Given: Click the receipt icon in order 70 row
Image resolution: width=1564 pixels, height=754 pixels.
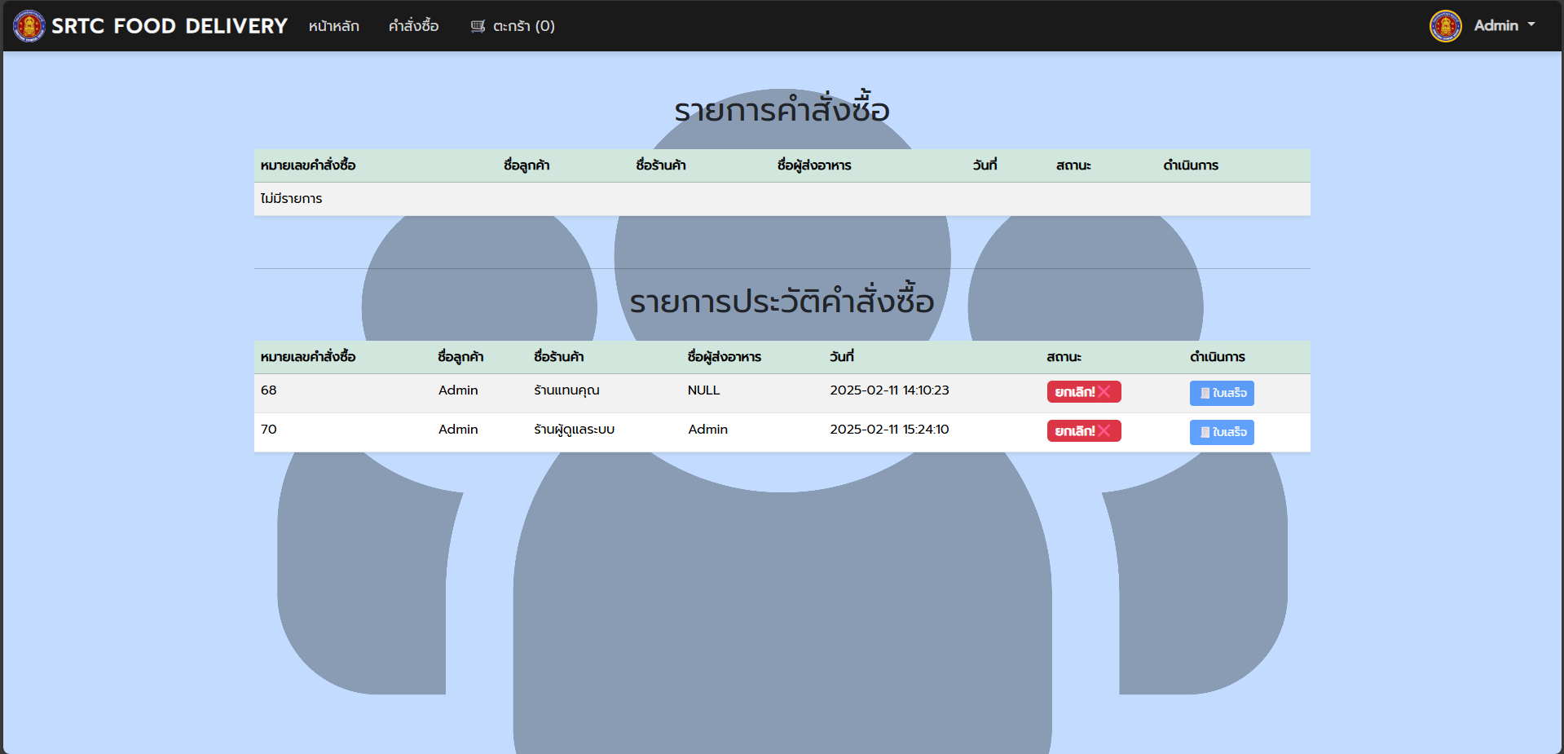Looking at the screenshot, I should click(x=1205, y=432).
